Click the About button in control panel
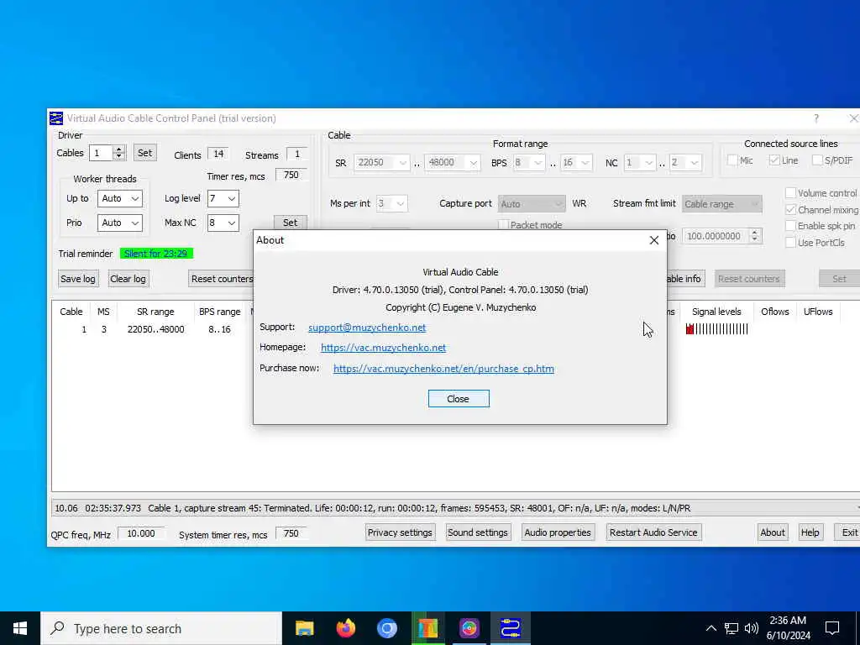 pyautogui.click(x=773, y=532)
